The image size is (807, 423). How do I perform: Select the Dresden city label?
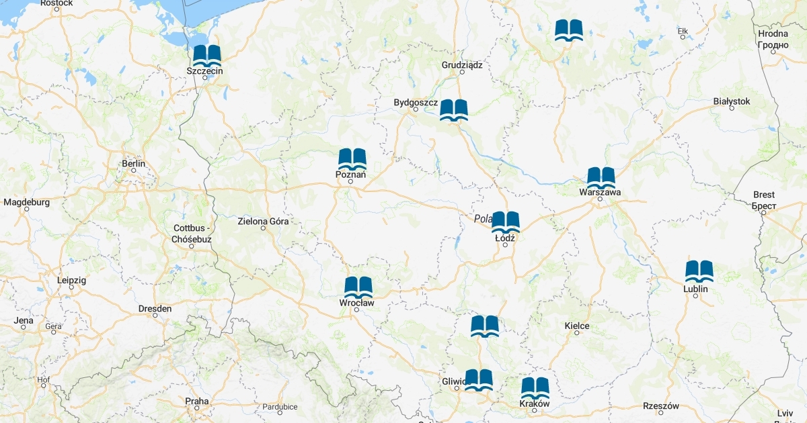(155, 309)
